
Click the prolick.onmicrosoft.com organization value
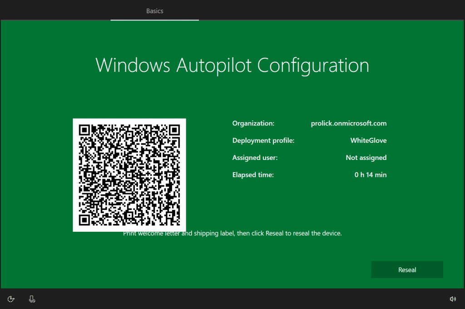click(348, 123)
